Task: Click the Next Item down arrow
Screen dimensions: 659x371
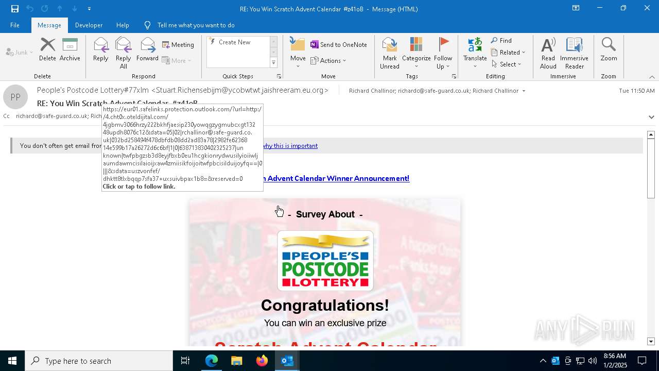Action: pyautogui.click(x=75, y=9)
